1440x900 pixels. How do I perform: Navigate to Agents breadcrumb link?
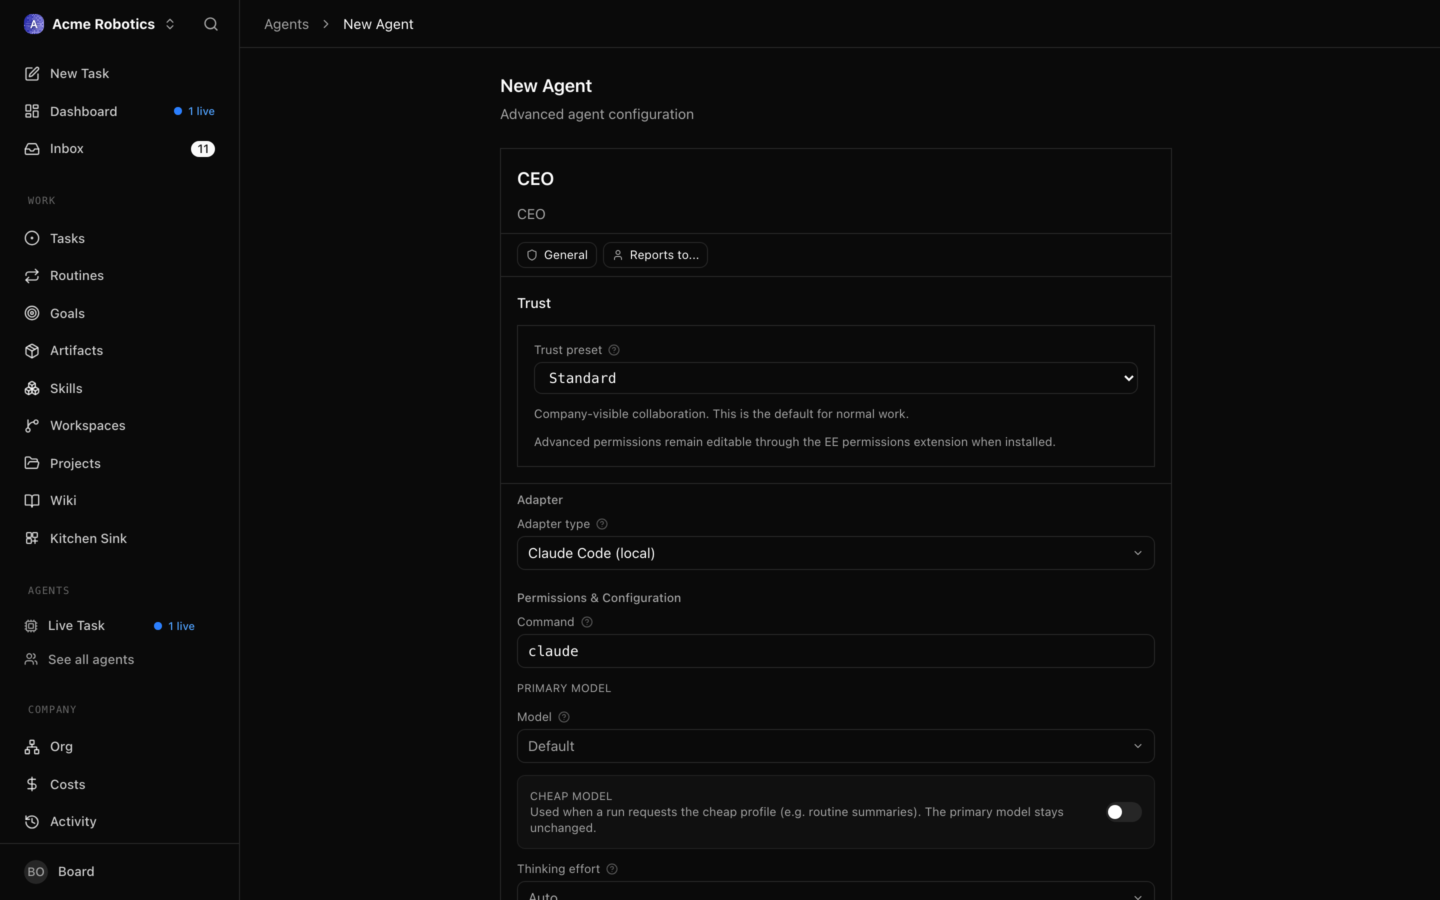coord(286,24)
